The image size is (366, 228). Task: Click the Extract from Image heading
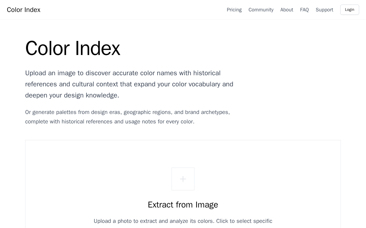183,205
